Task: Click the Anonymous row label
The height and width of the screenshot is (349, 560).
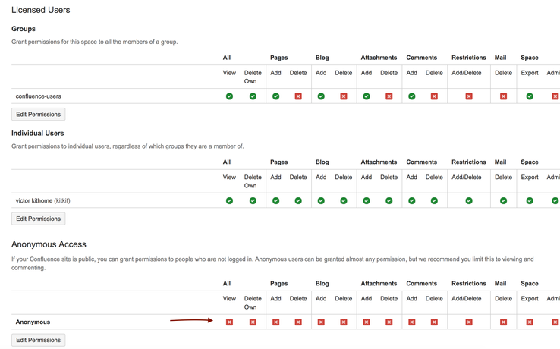Action: tap(33, 322)
